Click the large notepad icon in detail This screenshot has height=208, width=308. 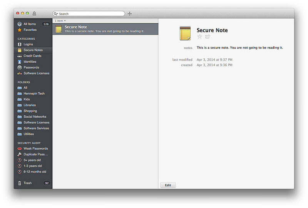[x=185, y=33]
